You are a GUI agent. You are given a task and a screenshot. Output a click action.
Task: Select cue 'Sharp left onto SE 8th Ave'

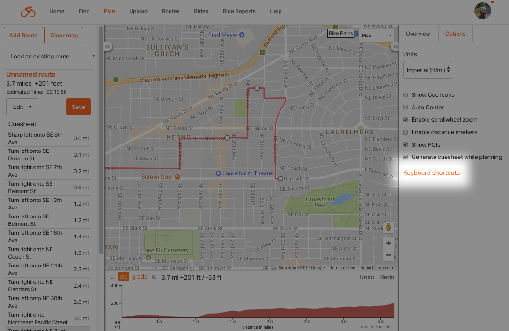click(x=48, y=138)
